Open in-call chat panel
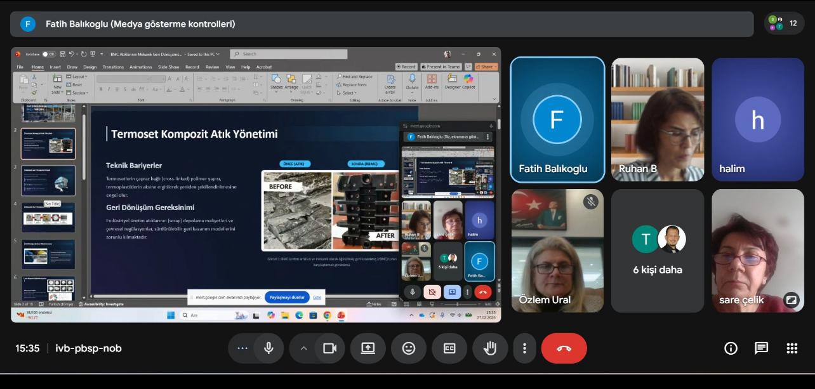 (x=762, y=348)
